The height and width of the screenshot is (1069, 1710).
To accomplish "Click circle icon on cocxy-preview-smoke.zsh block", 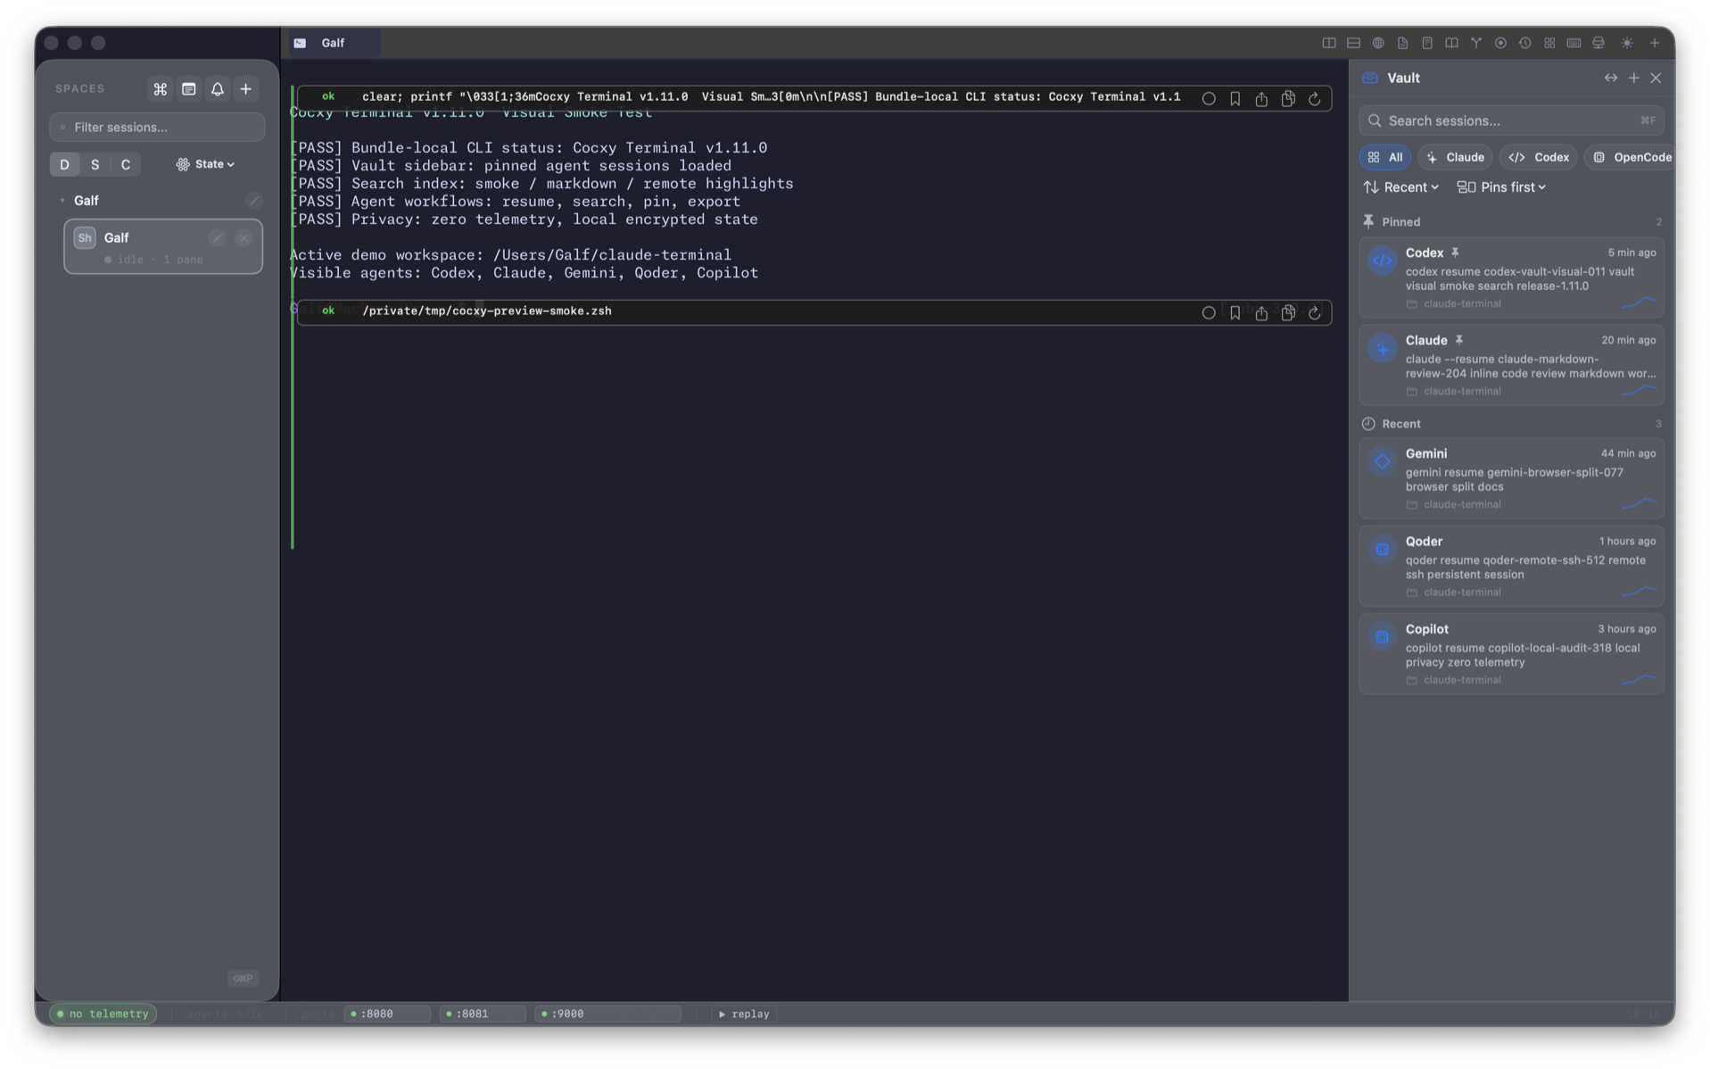I will pos(1209,313).
